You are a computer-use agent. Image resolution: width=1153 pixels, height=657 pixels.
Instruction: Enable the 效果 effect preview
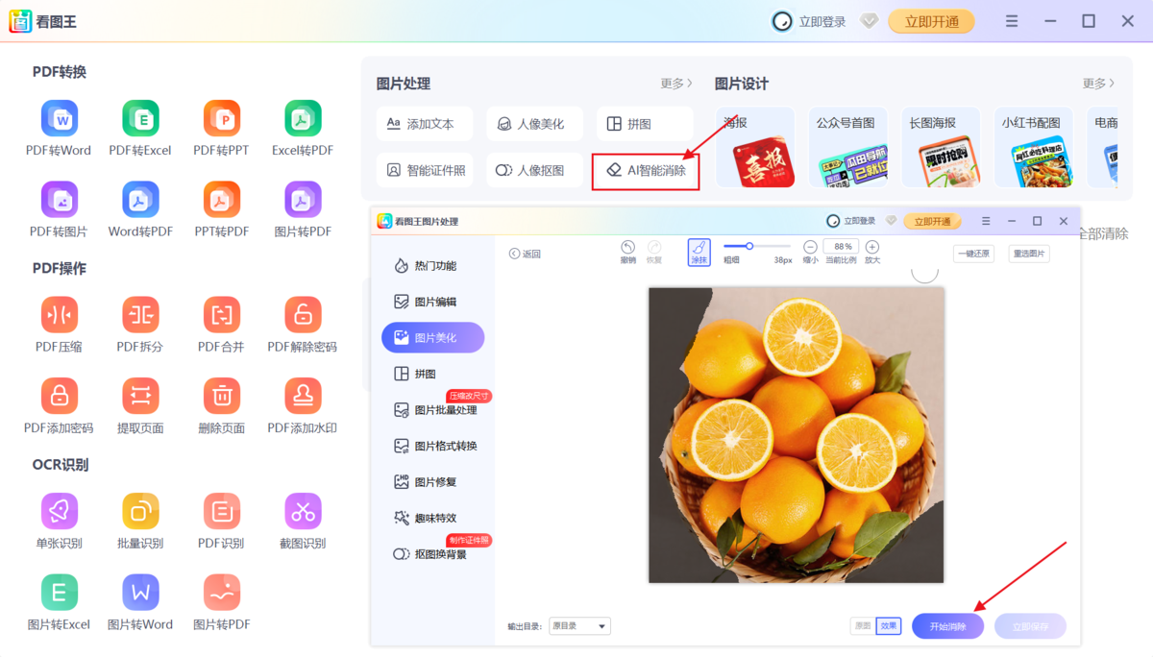coord(887,625)
